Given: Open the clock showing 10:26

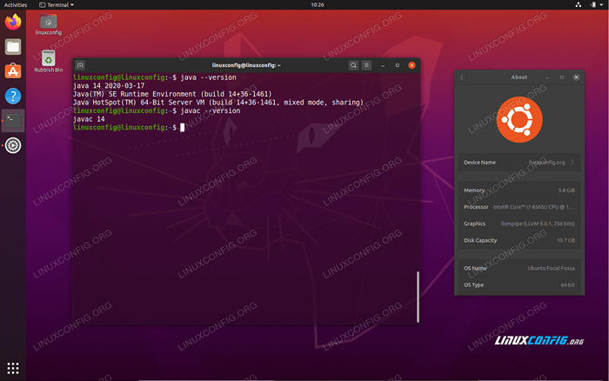Looking at the screenshot, I should [x=318, y=4].
